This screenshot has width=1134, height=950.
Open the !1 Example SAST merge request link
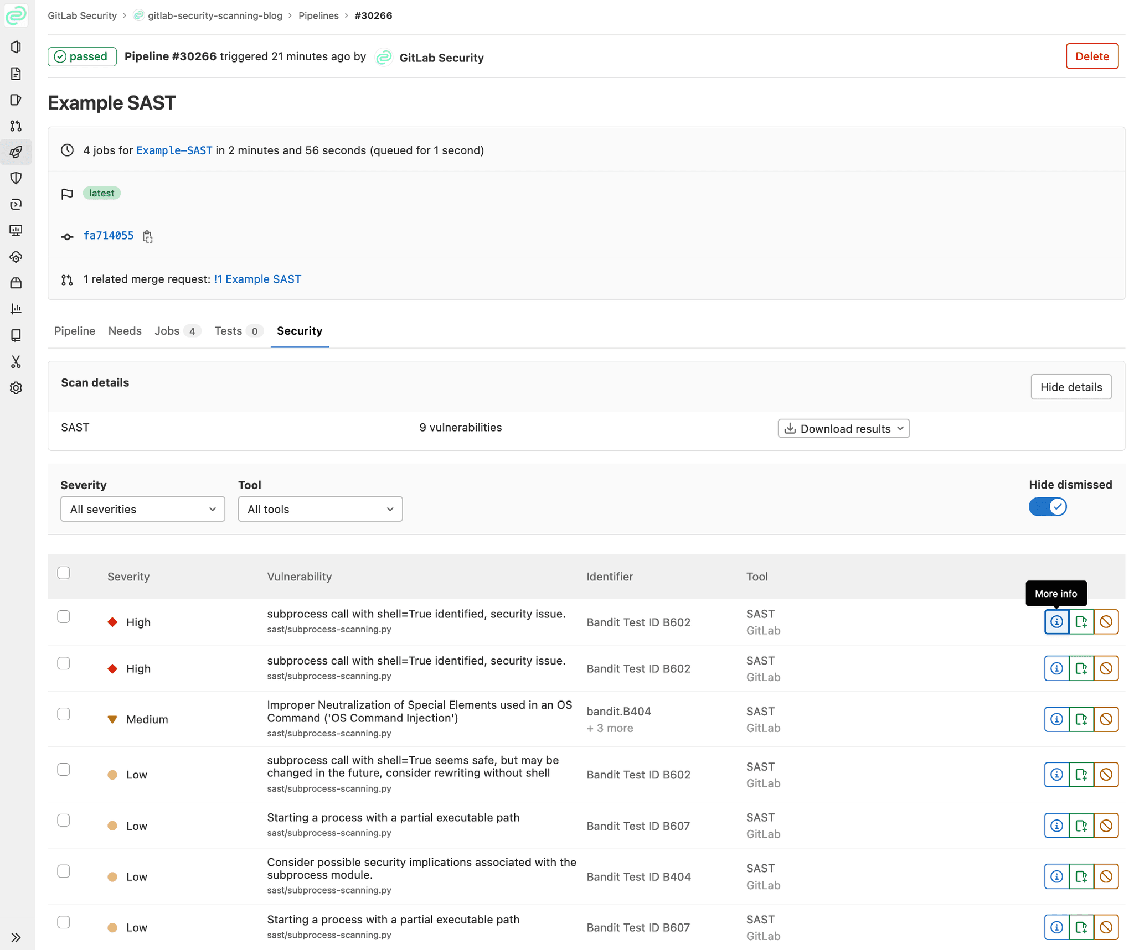click(x=257, y=279)
